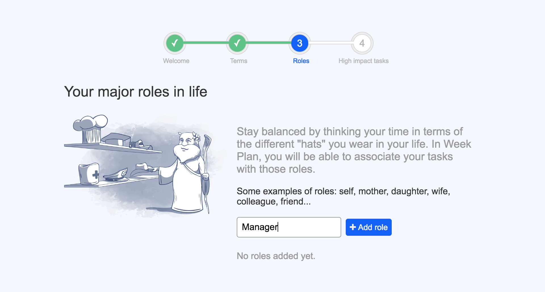Image resolution: width=545 pixels, height=292 pixels.
Task: Click the green checkmark on the Welcome step
Action: tap(175, 43)
